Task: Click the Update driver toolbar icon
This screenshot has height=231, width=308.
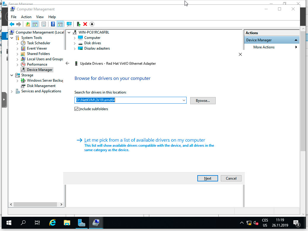Action: pyautogui.click(x=79, y=24)
